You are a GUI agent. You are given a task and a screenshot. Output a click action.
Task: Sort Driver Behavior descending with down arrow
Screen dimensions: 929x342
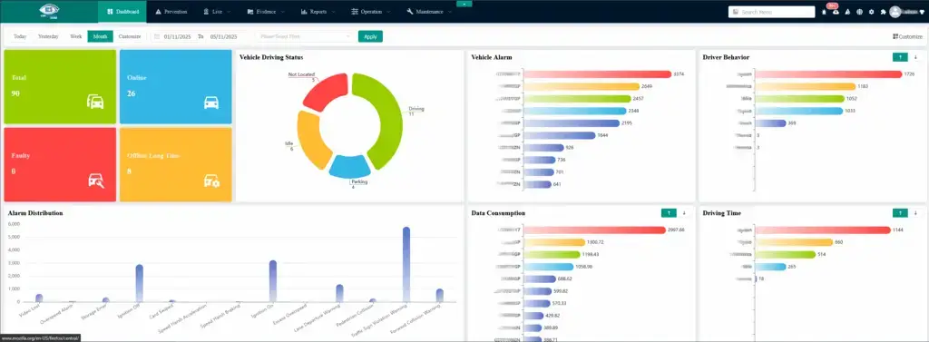(915, 57)
